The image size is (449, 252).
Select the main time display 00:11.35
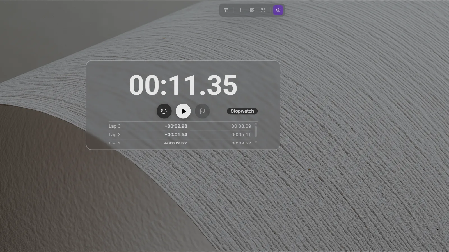(x=183, y=85)
